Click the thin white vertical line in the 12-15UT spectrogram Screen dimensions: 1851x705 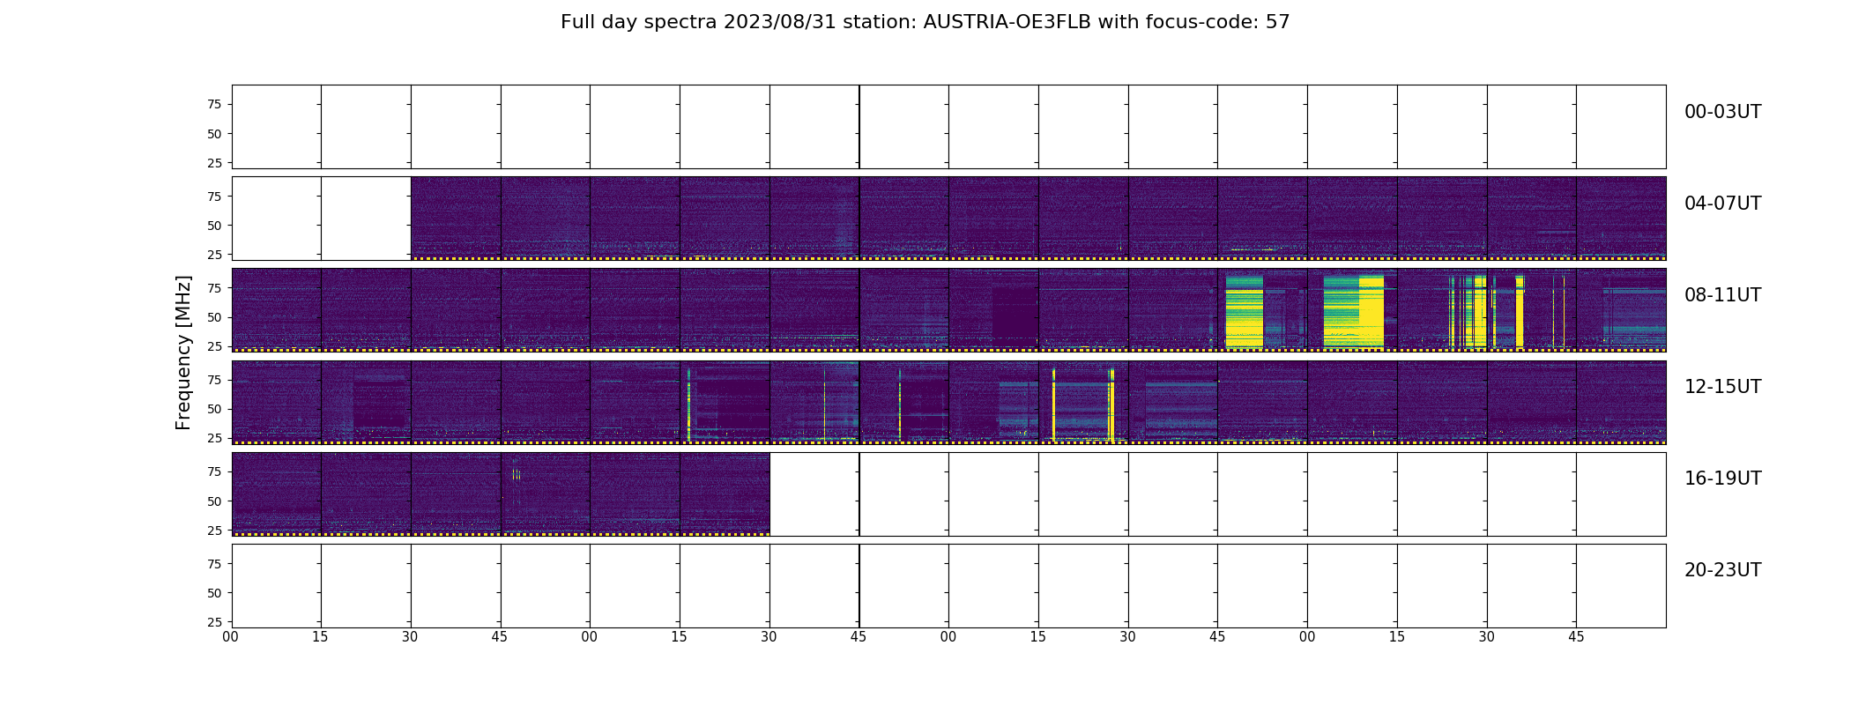coord(824,403)
